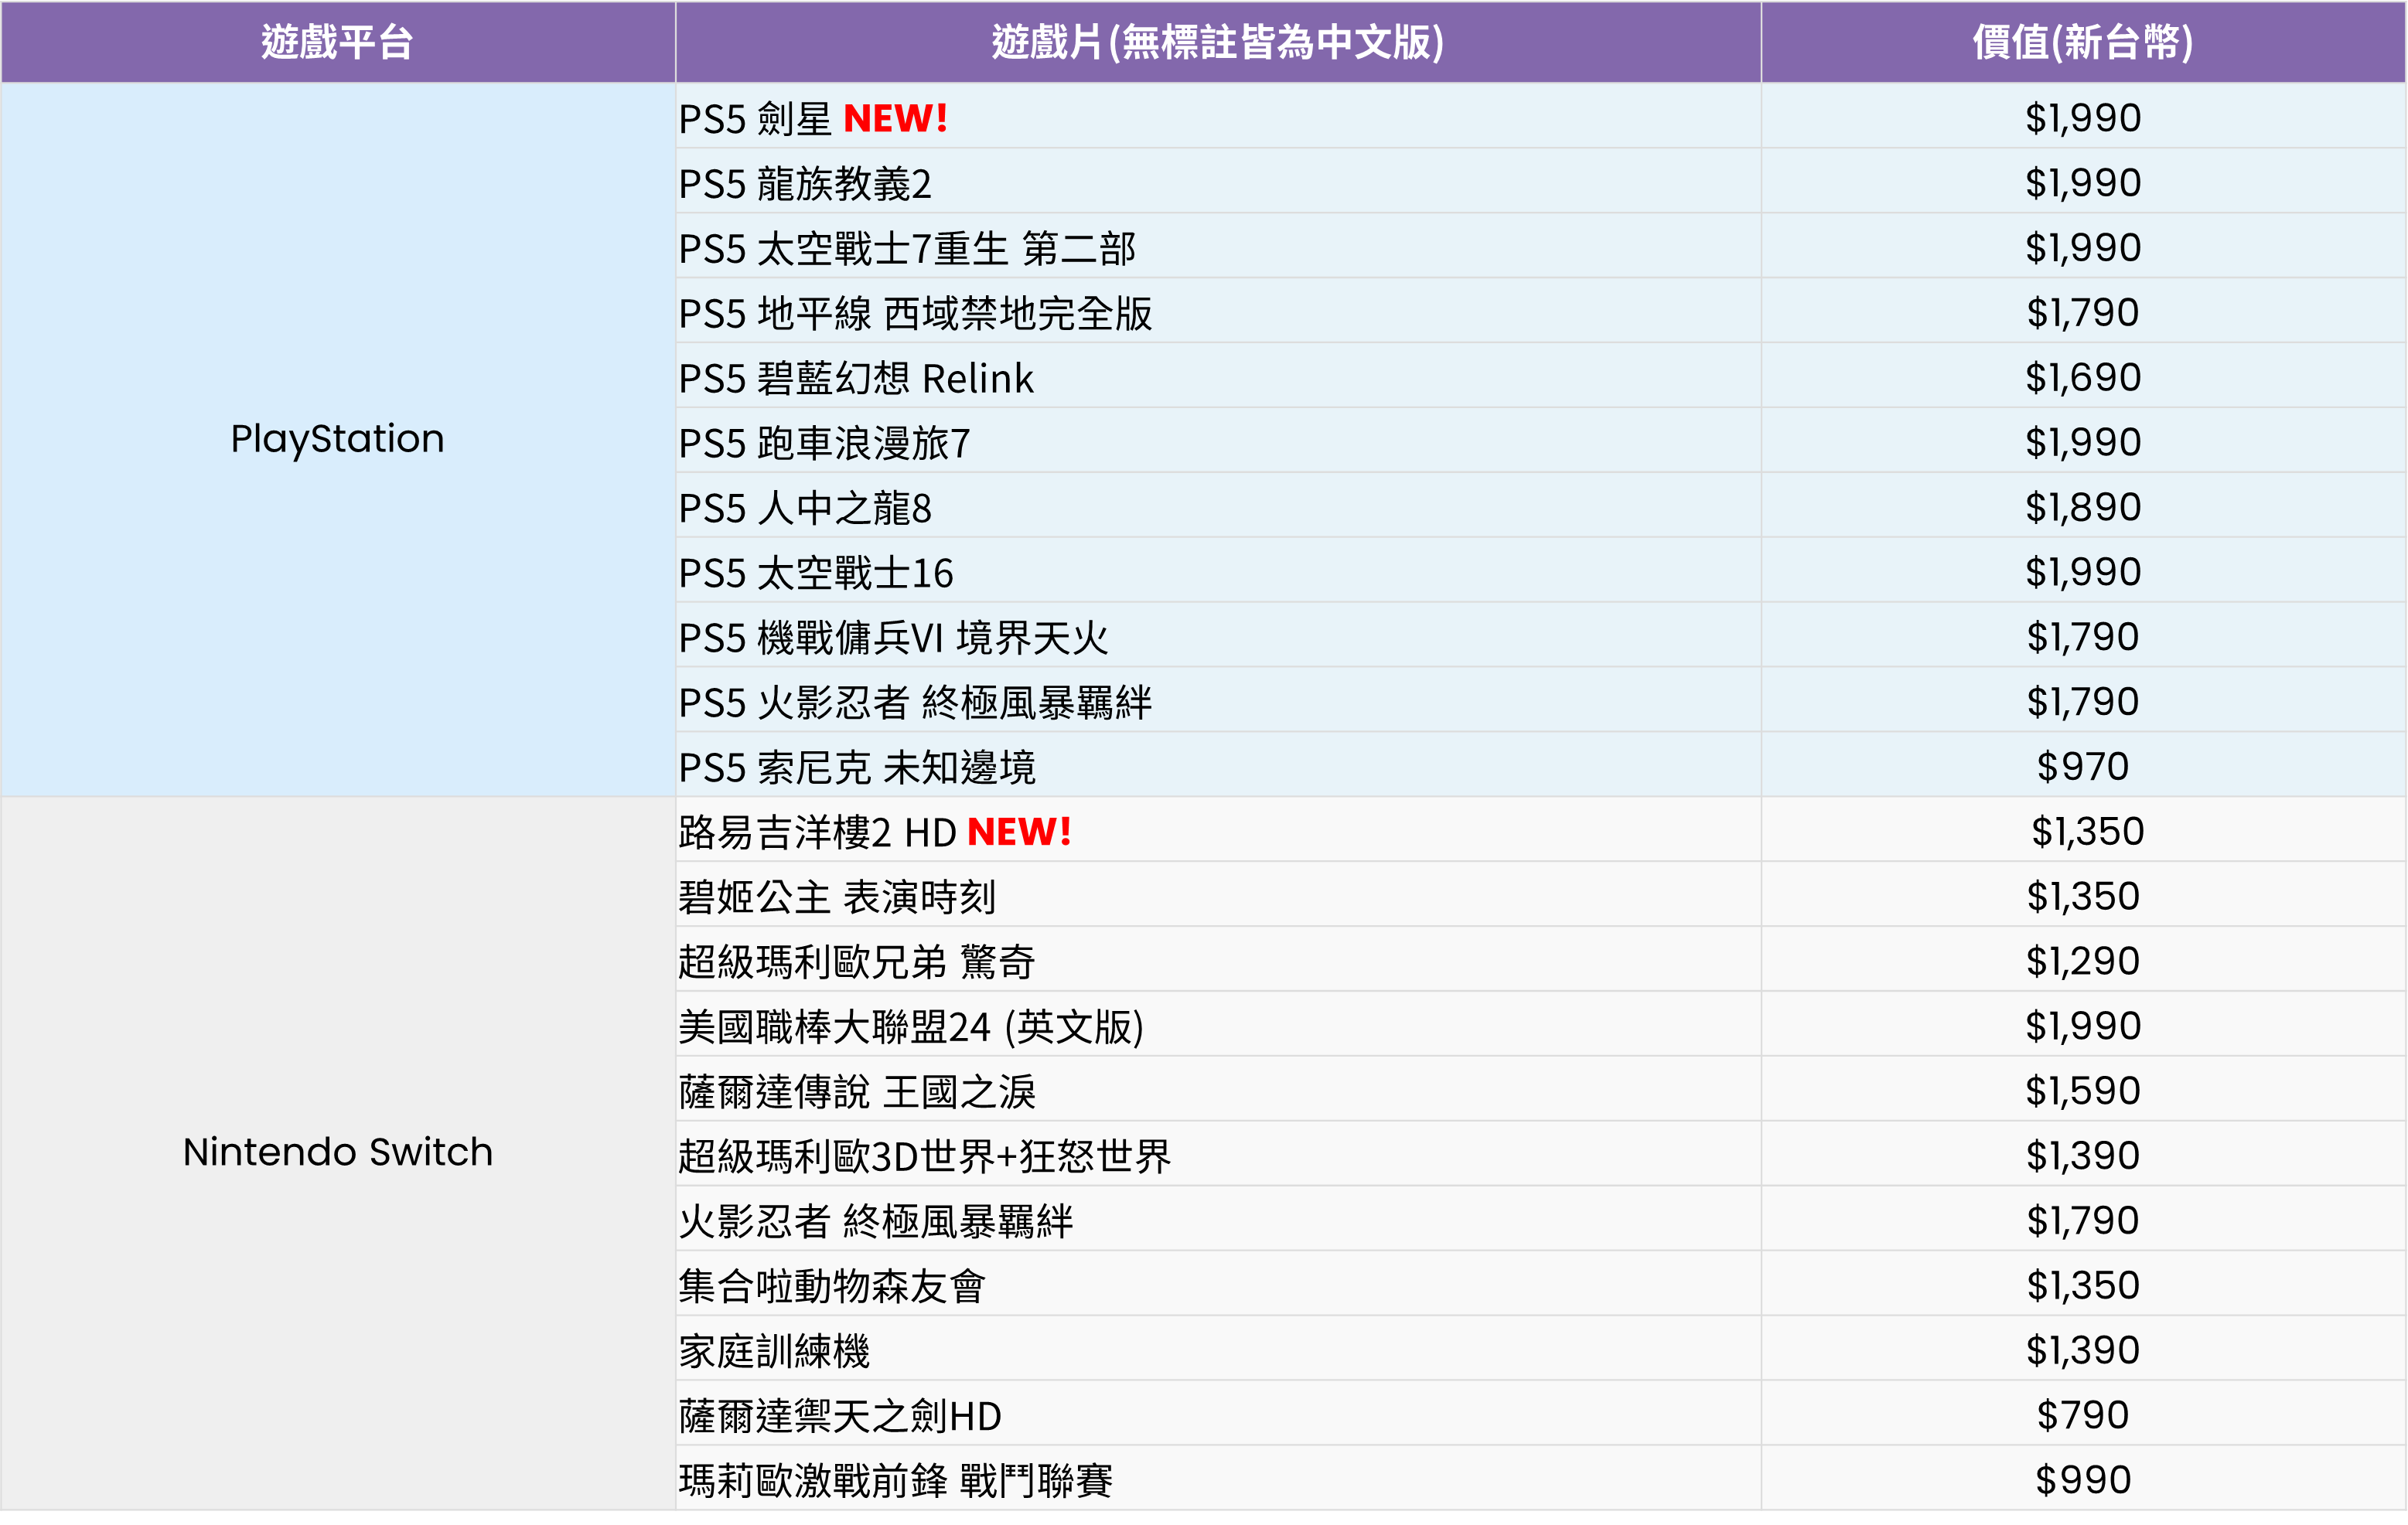The image size is (2408, 1525).
Task: Click the $1,690 price for 碧藍幻想 Relink
Action: 2083,378
